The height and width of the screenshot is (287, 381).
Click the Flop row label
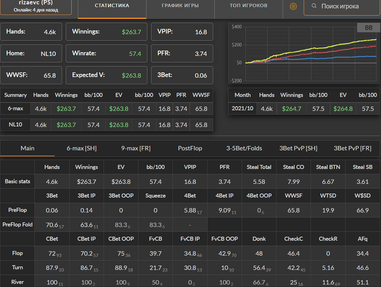pos(17,253)
